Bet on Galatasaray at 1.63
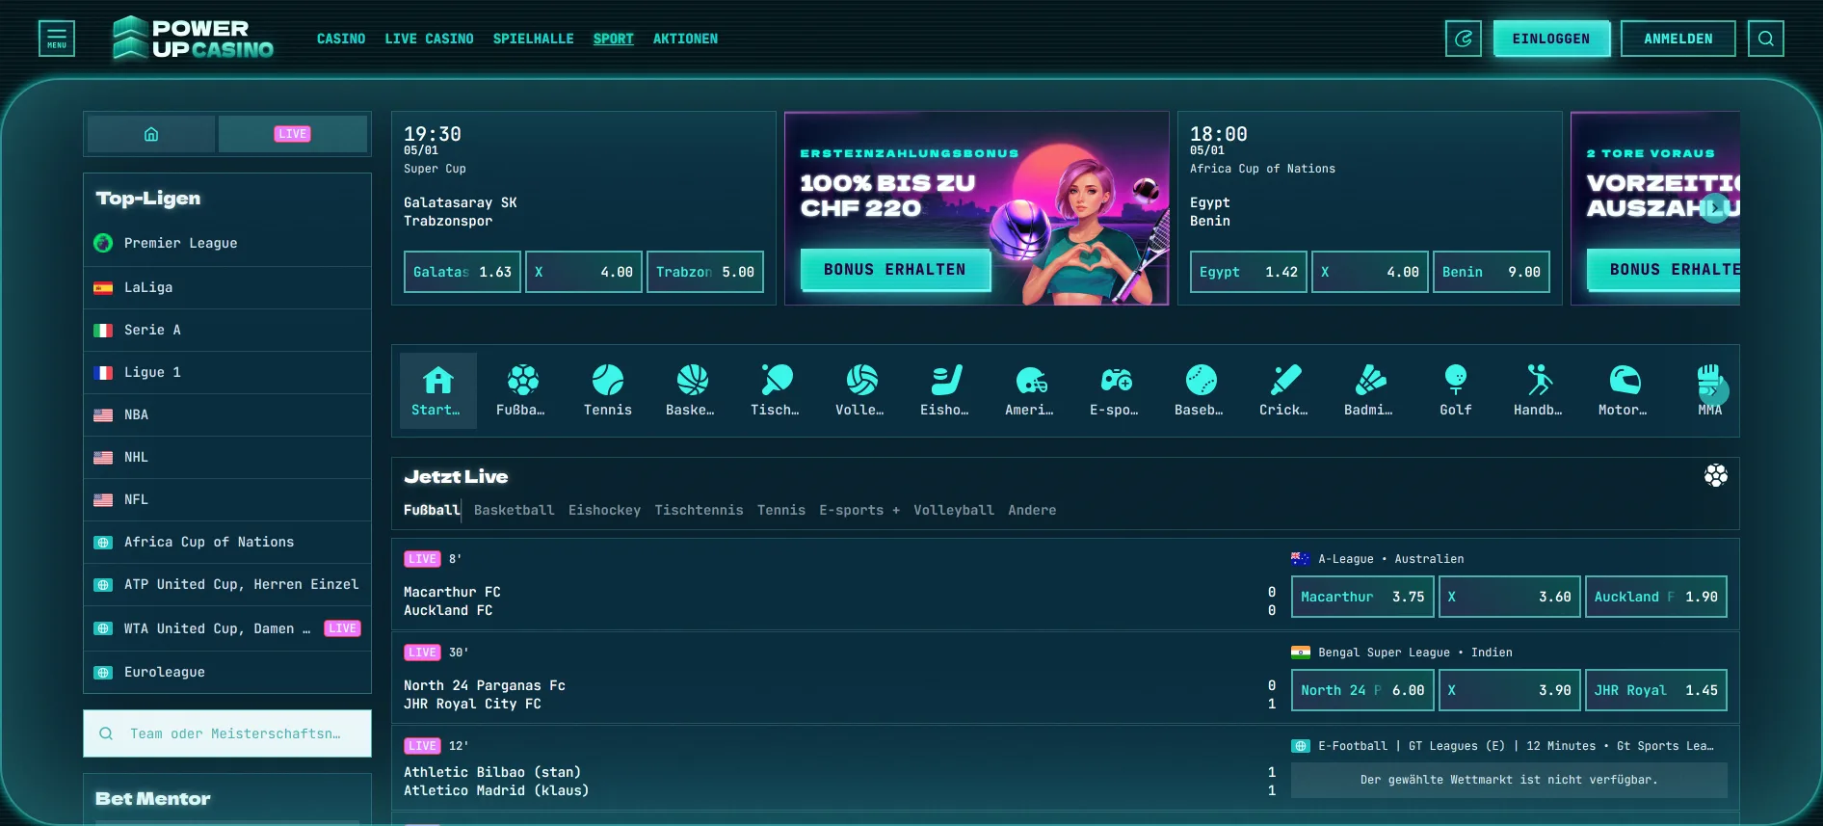Image resolution: width=1823 pixels, height=826 pixels. click(462, 272)
